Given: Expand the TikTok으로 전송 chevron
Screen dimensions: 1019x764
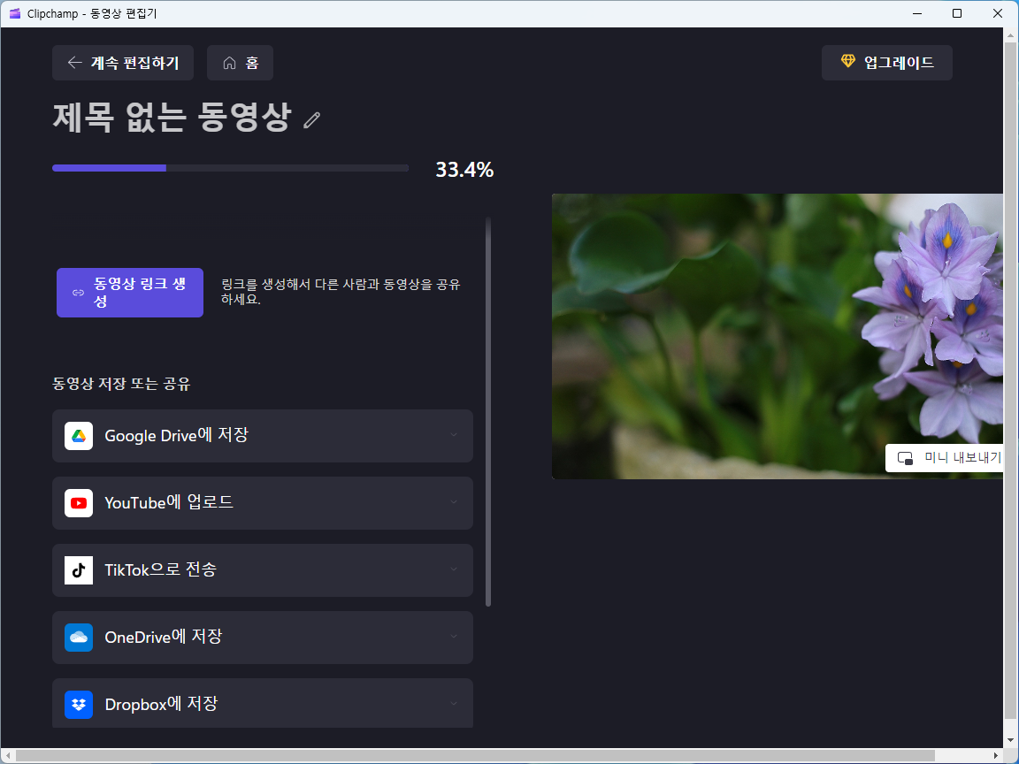Looking at the screenshot, I should click(454, 569).
